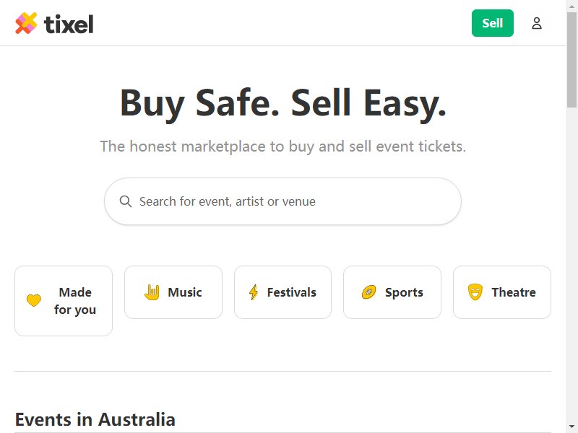Click the yellow heart icon
The width and height of the screenshot is (578, 433).
34,300
